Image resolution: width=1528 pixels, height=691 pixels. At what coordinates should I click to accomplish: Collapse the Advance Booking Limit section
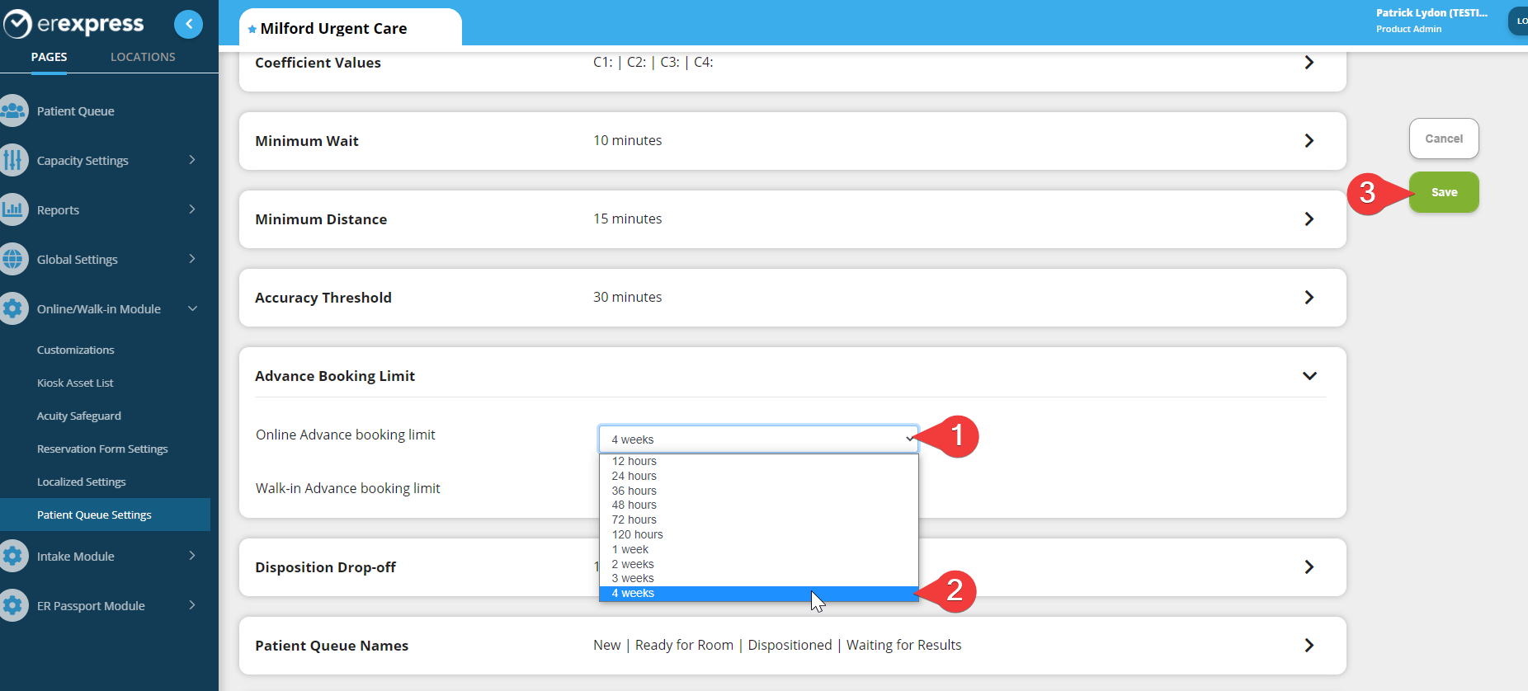click(x=1309, y=376)
